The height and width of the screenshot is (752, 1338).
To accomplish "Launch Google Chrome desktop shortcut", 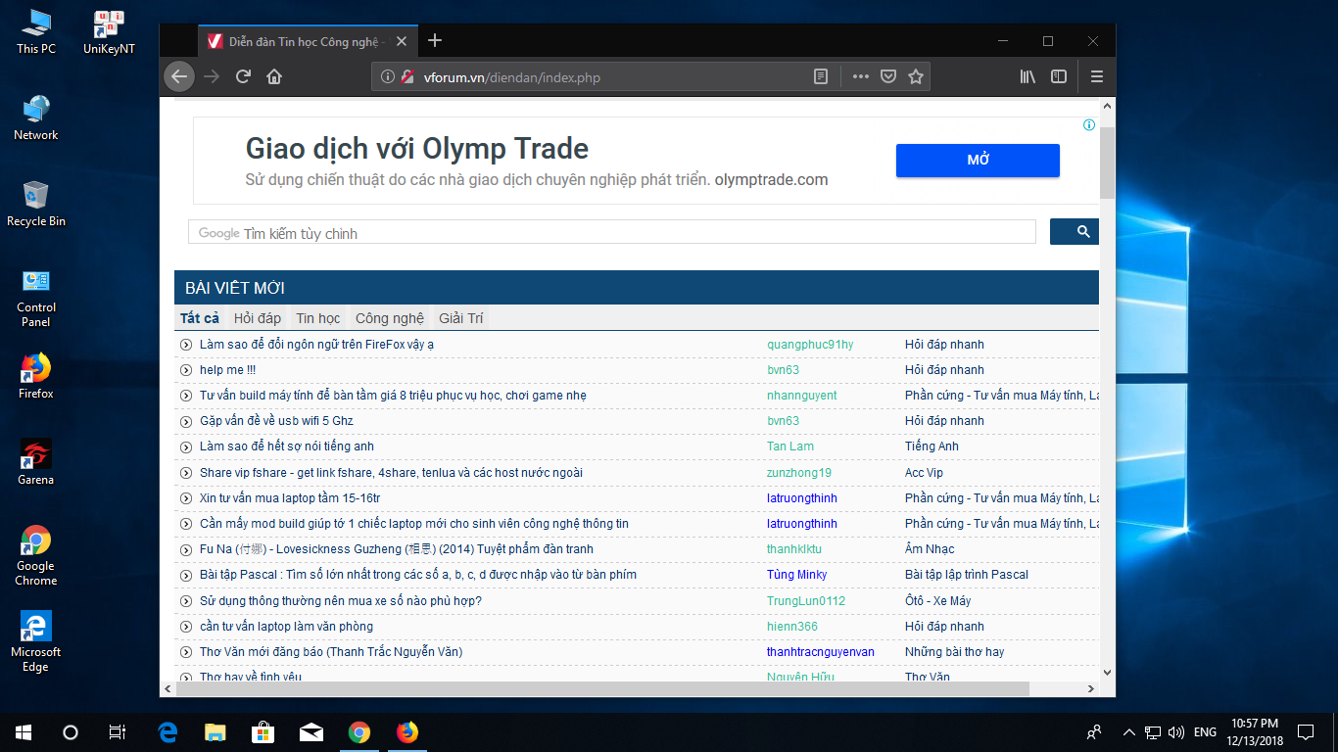I will click(36, 556).
